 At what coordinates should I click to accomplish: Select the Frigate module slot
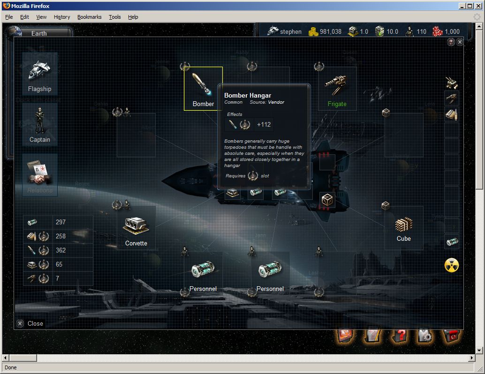click(337, 88)
